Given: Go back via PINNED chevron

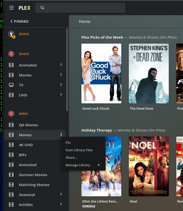Looking at the screenshot, I should (x=19, y=21).
